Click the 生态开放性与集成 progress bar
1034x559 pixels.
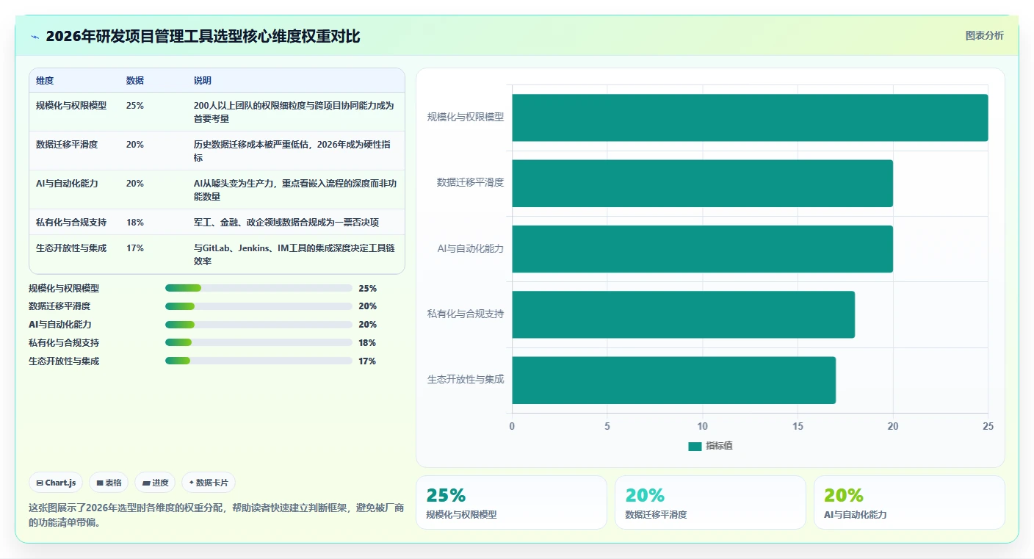pos(258,361)
